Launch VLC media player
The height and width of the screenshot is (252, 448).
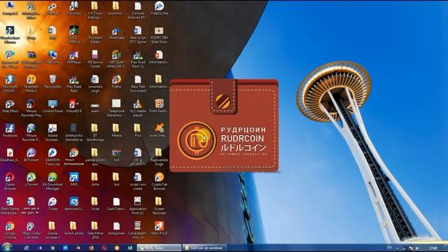138,108
